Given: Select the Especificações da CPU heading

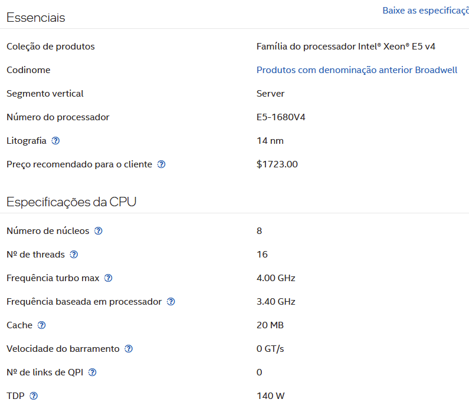Looking at the screenshot, I should tap(71, 202).
